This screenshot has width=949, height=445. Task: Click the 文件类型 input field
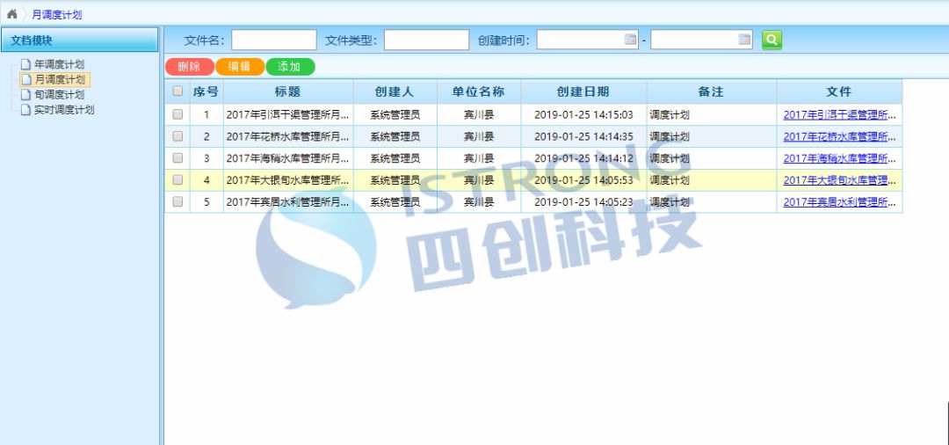[x=426, y=40]
